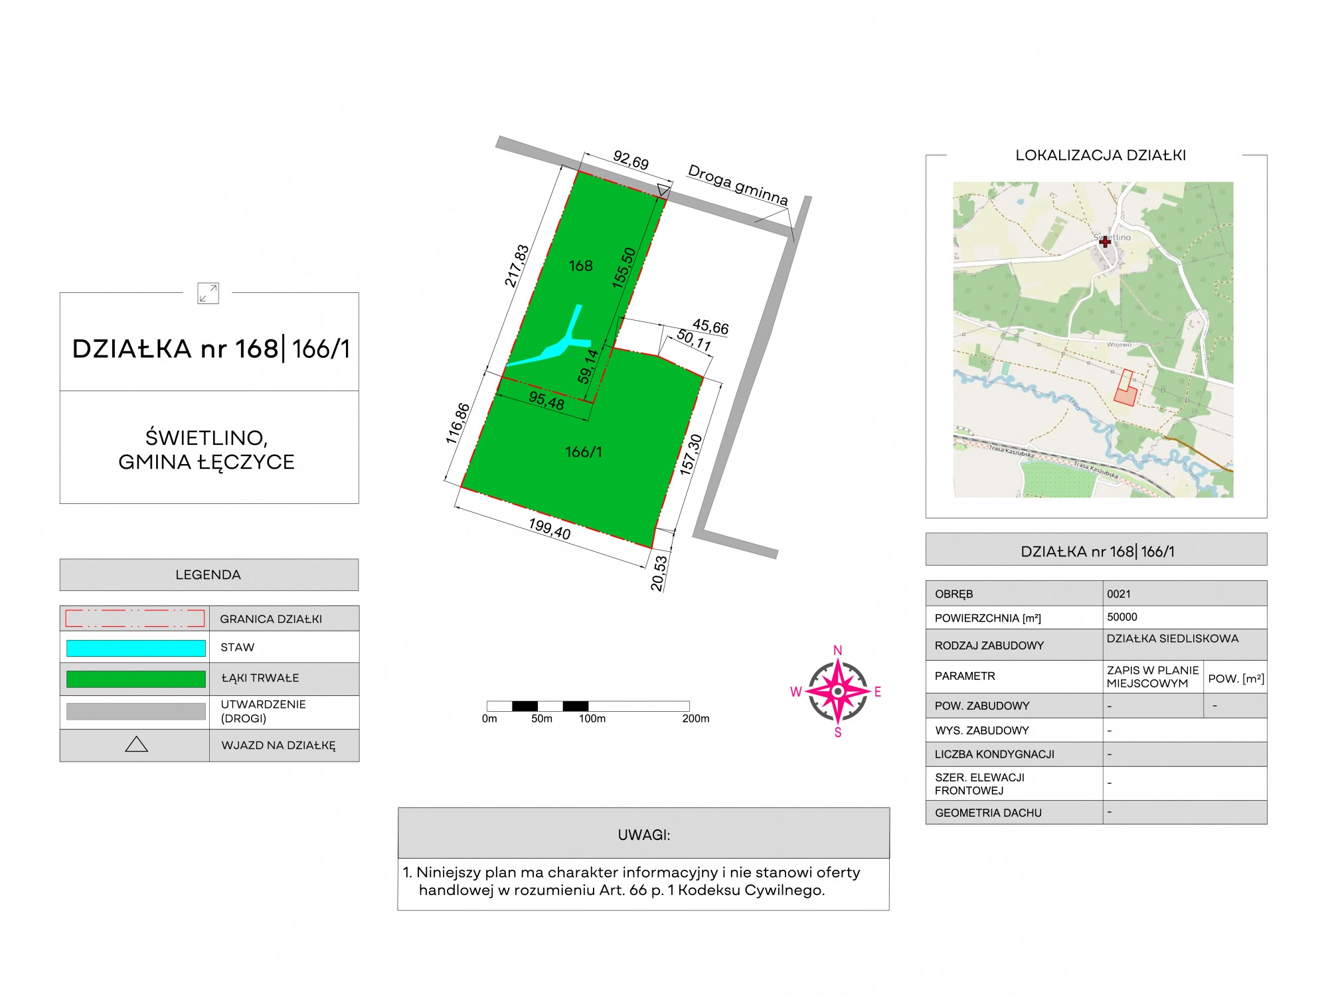
Task: Click the triangle symbol in legend
Action: [x=136, y=744]
